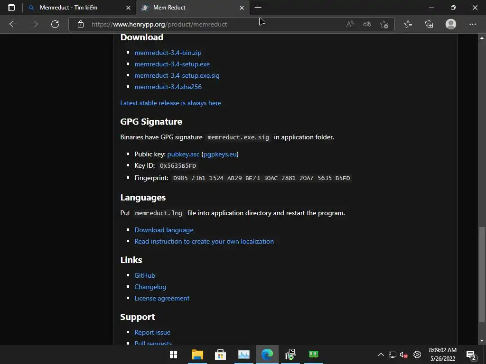
Task: Open the Windows Start menu
Action: [x=174, y=355]
